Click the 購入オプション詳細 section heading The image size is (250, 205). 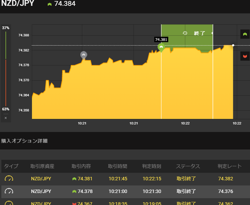pos(24,141)
